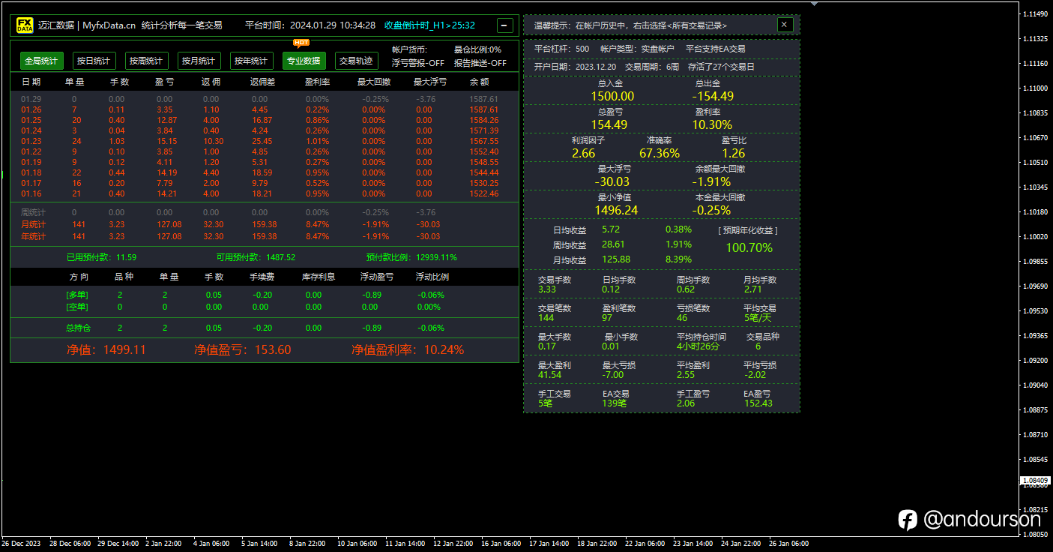
Task: Click the 周统计 summary row label
Action: 33,212
